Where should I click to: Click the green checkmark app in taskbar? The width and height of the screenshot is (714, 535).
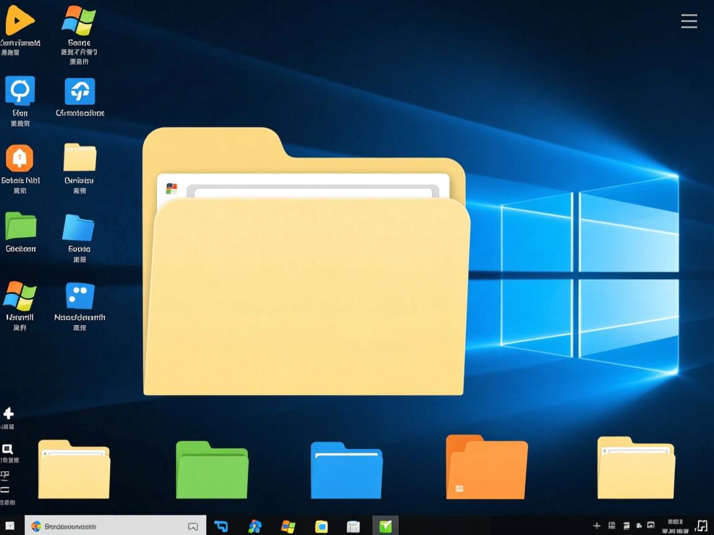pyautogui.click(x=386, y=526)
